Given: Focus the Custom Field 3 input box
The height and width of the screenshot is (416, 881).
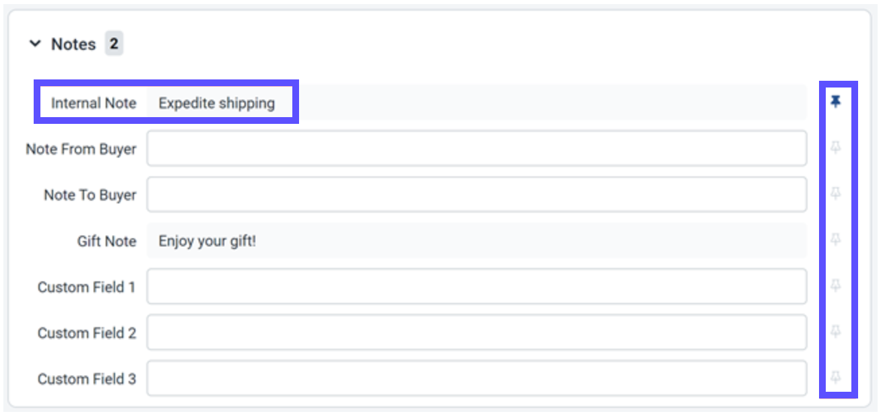Looking at the screenshot, I should [x=476, y=378].
